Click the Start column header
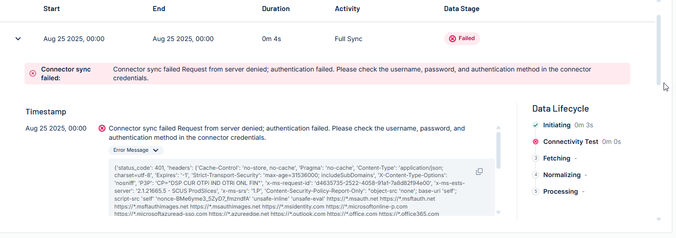 coord(52,9)
